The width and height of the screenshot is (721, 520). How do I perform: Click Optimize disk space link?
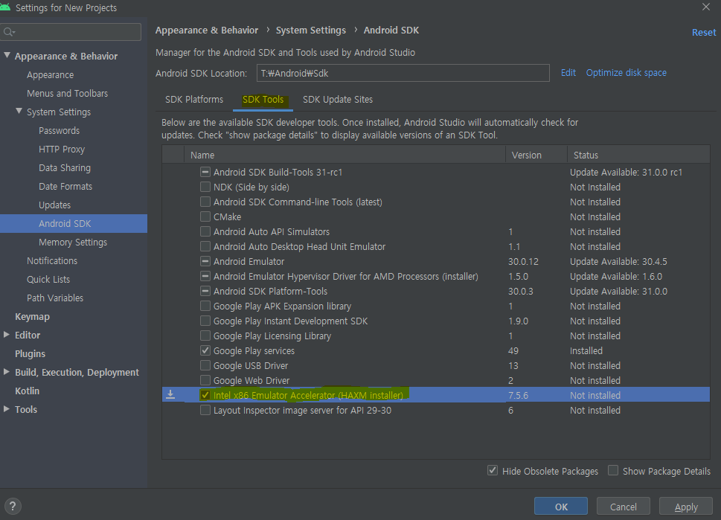(627, 73)
